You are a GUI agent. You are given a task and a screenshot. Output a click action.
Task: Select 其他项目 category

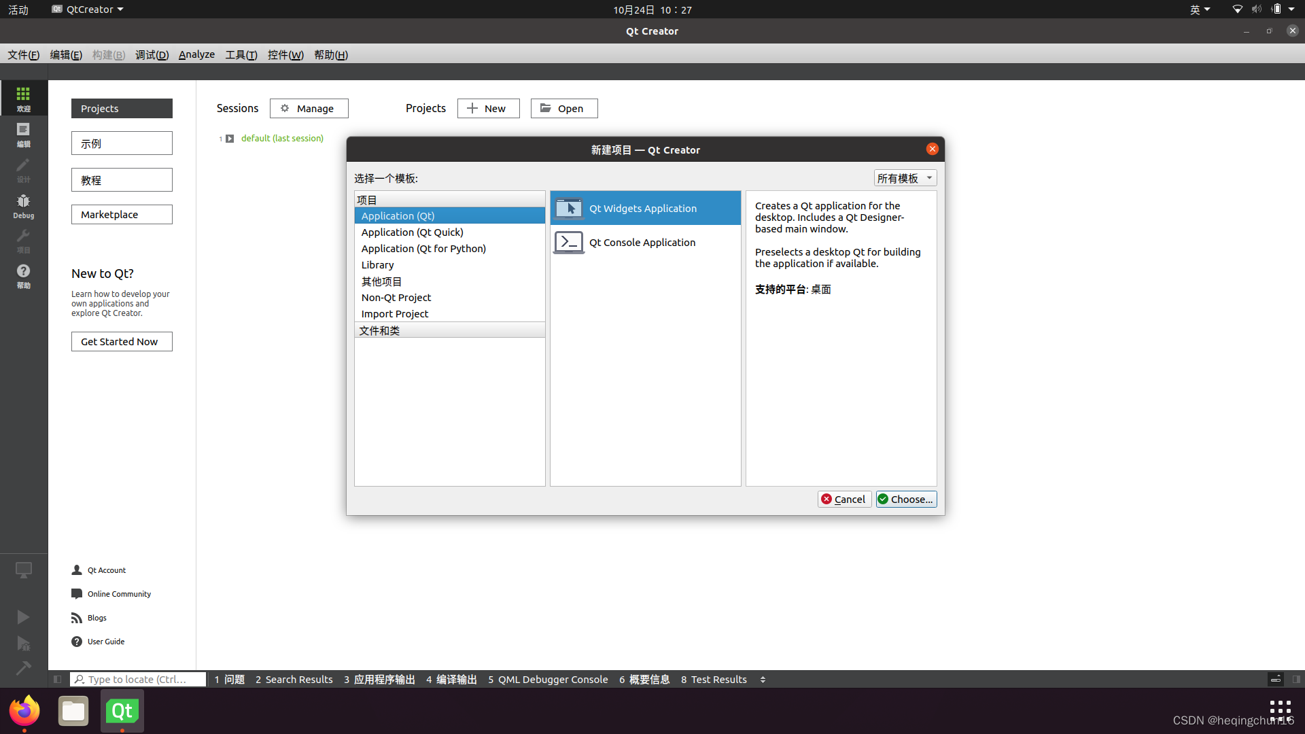pyautogui.click(x=449, y=281)
